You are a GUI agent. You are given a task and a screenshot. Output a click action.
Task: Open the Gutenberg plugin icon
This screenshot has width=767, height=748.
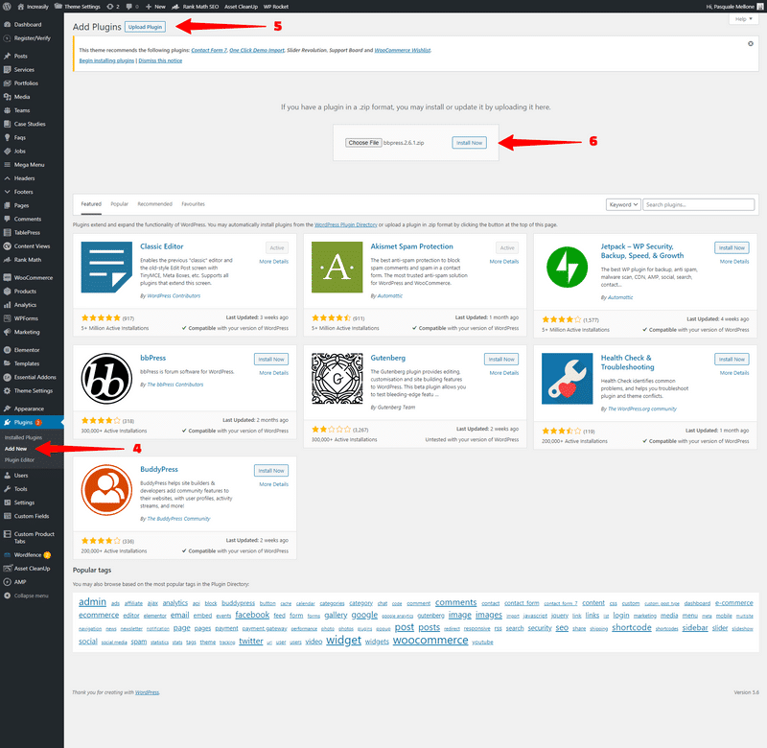[x=337, y=379]
